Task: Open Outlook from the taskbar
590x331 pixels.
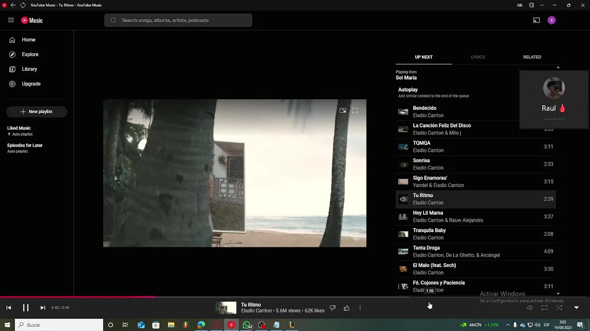Action: click(x=141, y=325)
